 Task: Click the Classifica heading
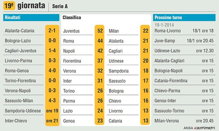[72, 17]
